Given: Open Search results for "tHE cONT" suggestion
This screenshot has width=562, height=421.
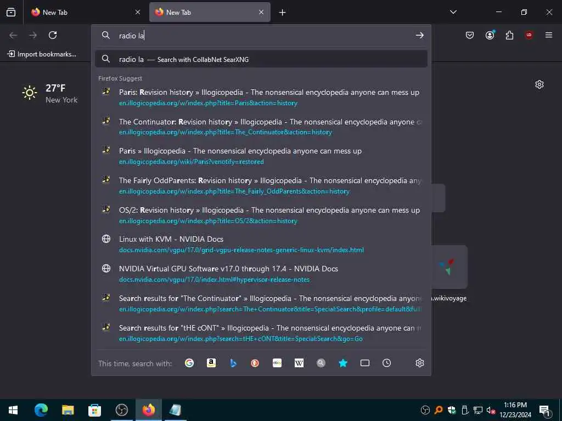Looking at the screenshot, I should point(261,333).
